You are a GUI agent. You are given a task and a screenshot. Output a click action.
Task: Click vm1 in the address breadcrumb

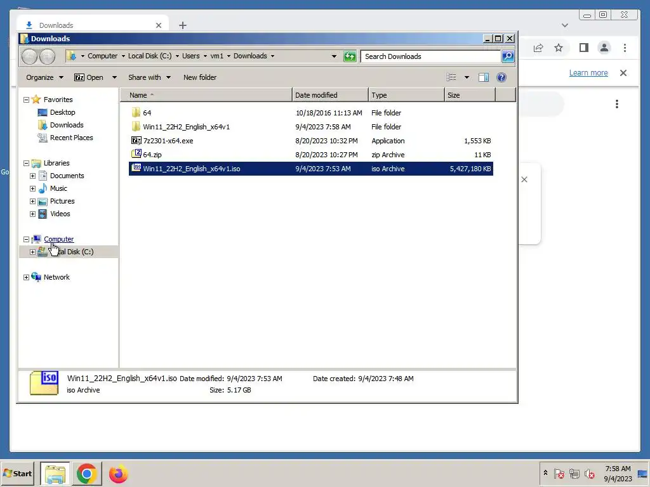point(217,56)
